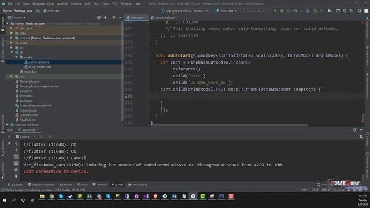Hide the Project panel with the minus icon
This screenshot has width=370, height=208.
coord(120,18)
